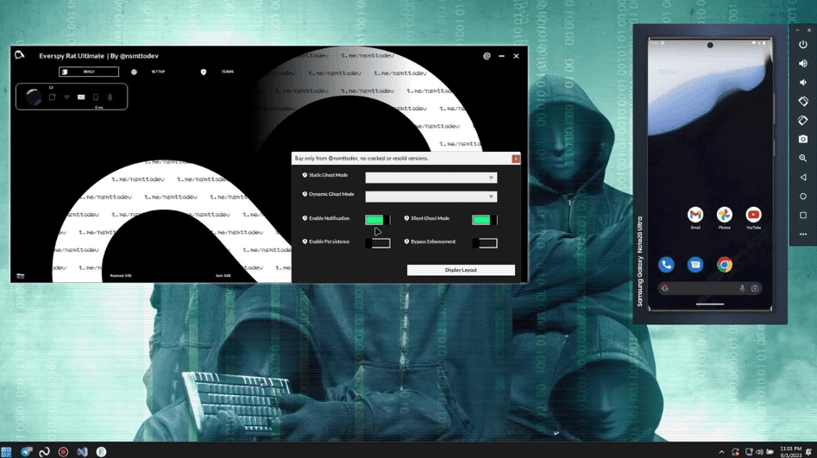Screen dimensions: 817x458
Task: Click the taskbar volume speaker icon
Action: click(759, 452)
